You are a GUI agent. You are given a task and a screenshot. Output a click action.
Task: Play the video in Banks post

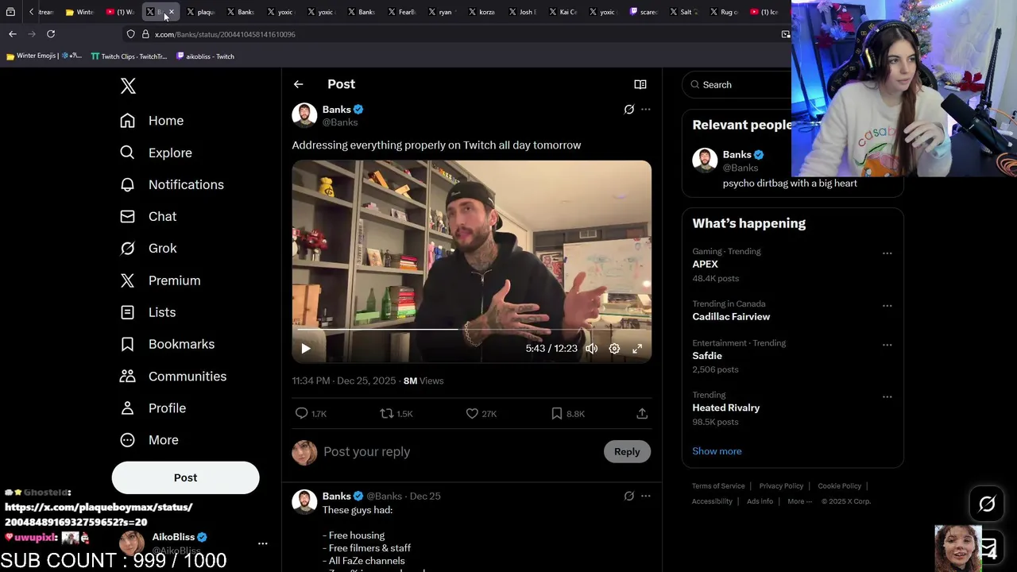[x=306, y=348]
